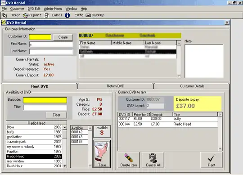Click Cancel All trash button
The width and height of the screenshot is (243, 175).
click(x=153, y=160)
